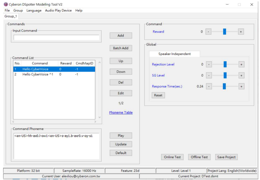
Task: Click the Reward column header
Action: click(x=66, y=63)
